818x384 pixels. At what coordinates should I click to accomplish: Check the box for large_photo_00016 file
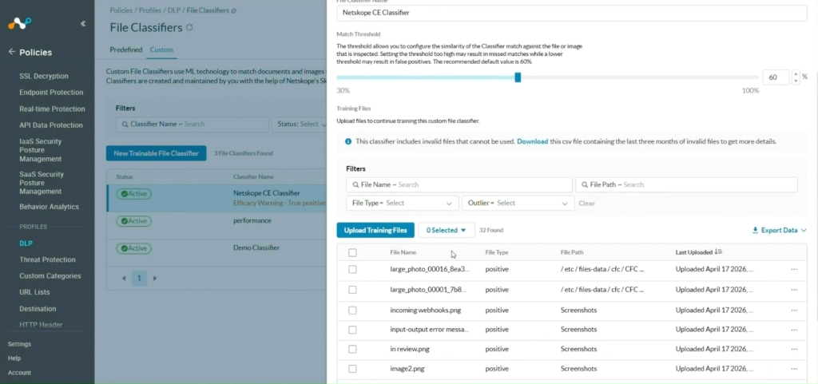point(352,269)
